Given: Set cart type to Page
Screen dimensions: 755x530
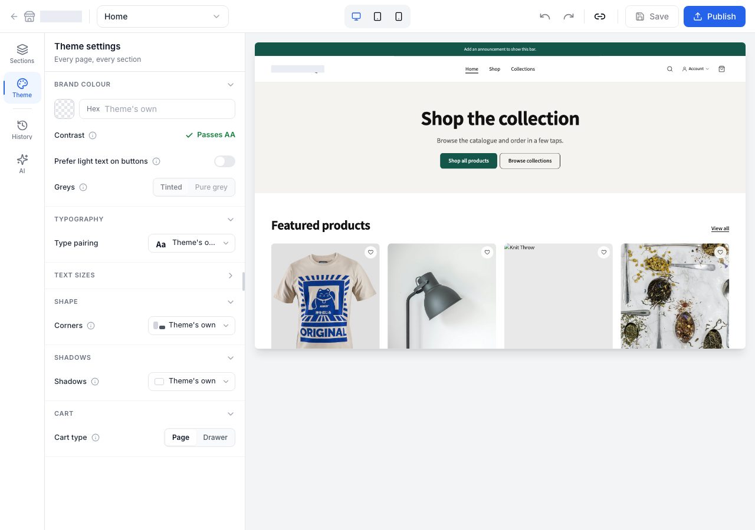Looking at the screenshot, I should tap(180, 438).
